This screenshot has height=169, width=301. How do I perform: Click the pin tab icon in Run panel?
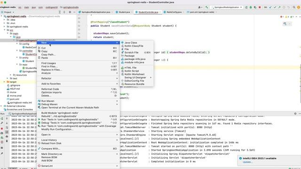[2, 154]
